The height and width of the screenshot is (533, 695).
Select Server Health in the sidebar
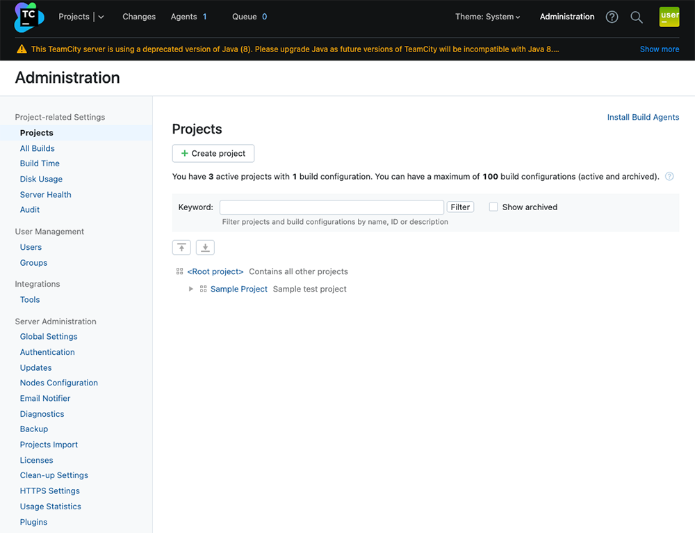coord(45,194)
